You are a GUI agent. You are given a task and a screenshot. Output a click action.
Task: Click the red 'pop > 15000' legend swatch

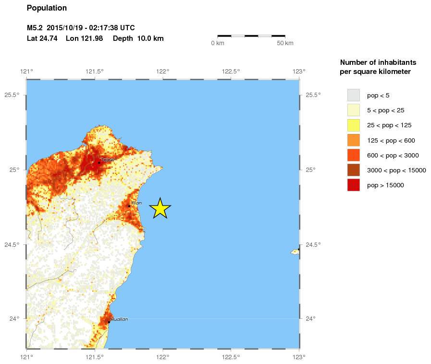click(x=353, y=185)
